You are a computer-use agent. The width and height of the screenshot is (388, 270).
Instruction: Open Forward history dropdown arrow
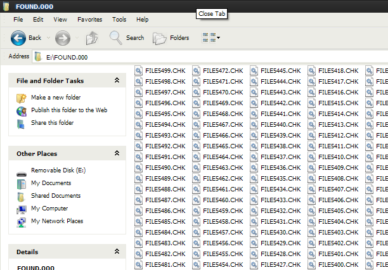point(77,38)
